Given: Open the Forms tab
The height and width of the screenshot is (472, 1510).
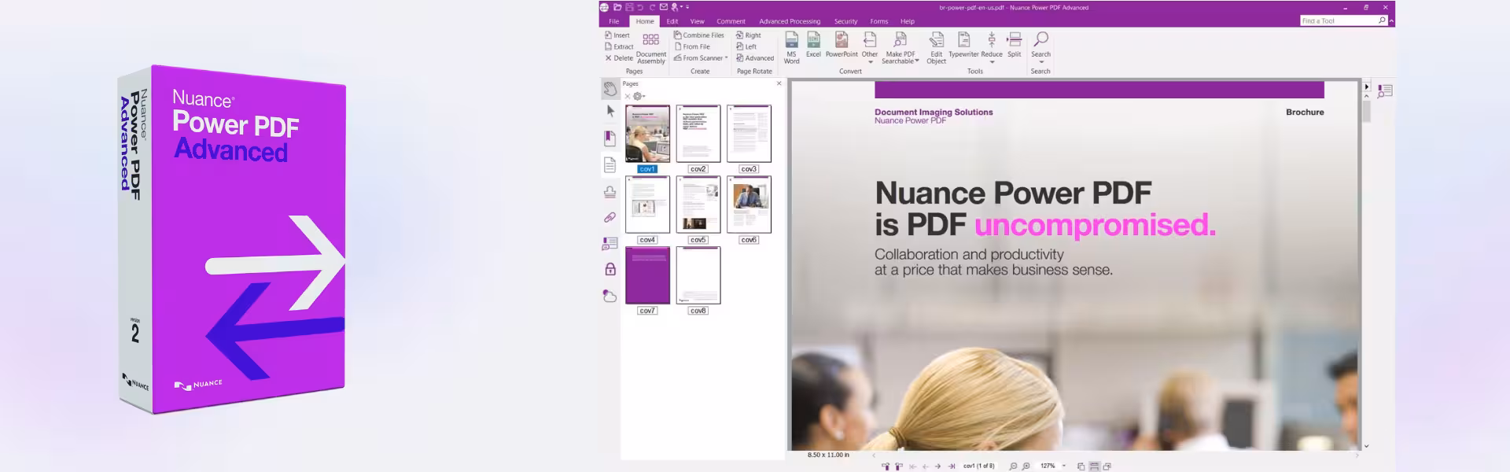Looking at the screenshot, I should click(x=879, y=21).
